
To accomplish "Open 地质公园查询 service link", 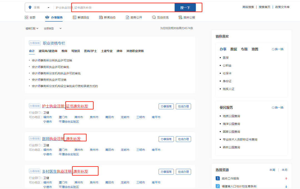I will click(x=231, y=116).
